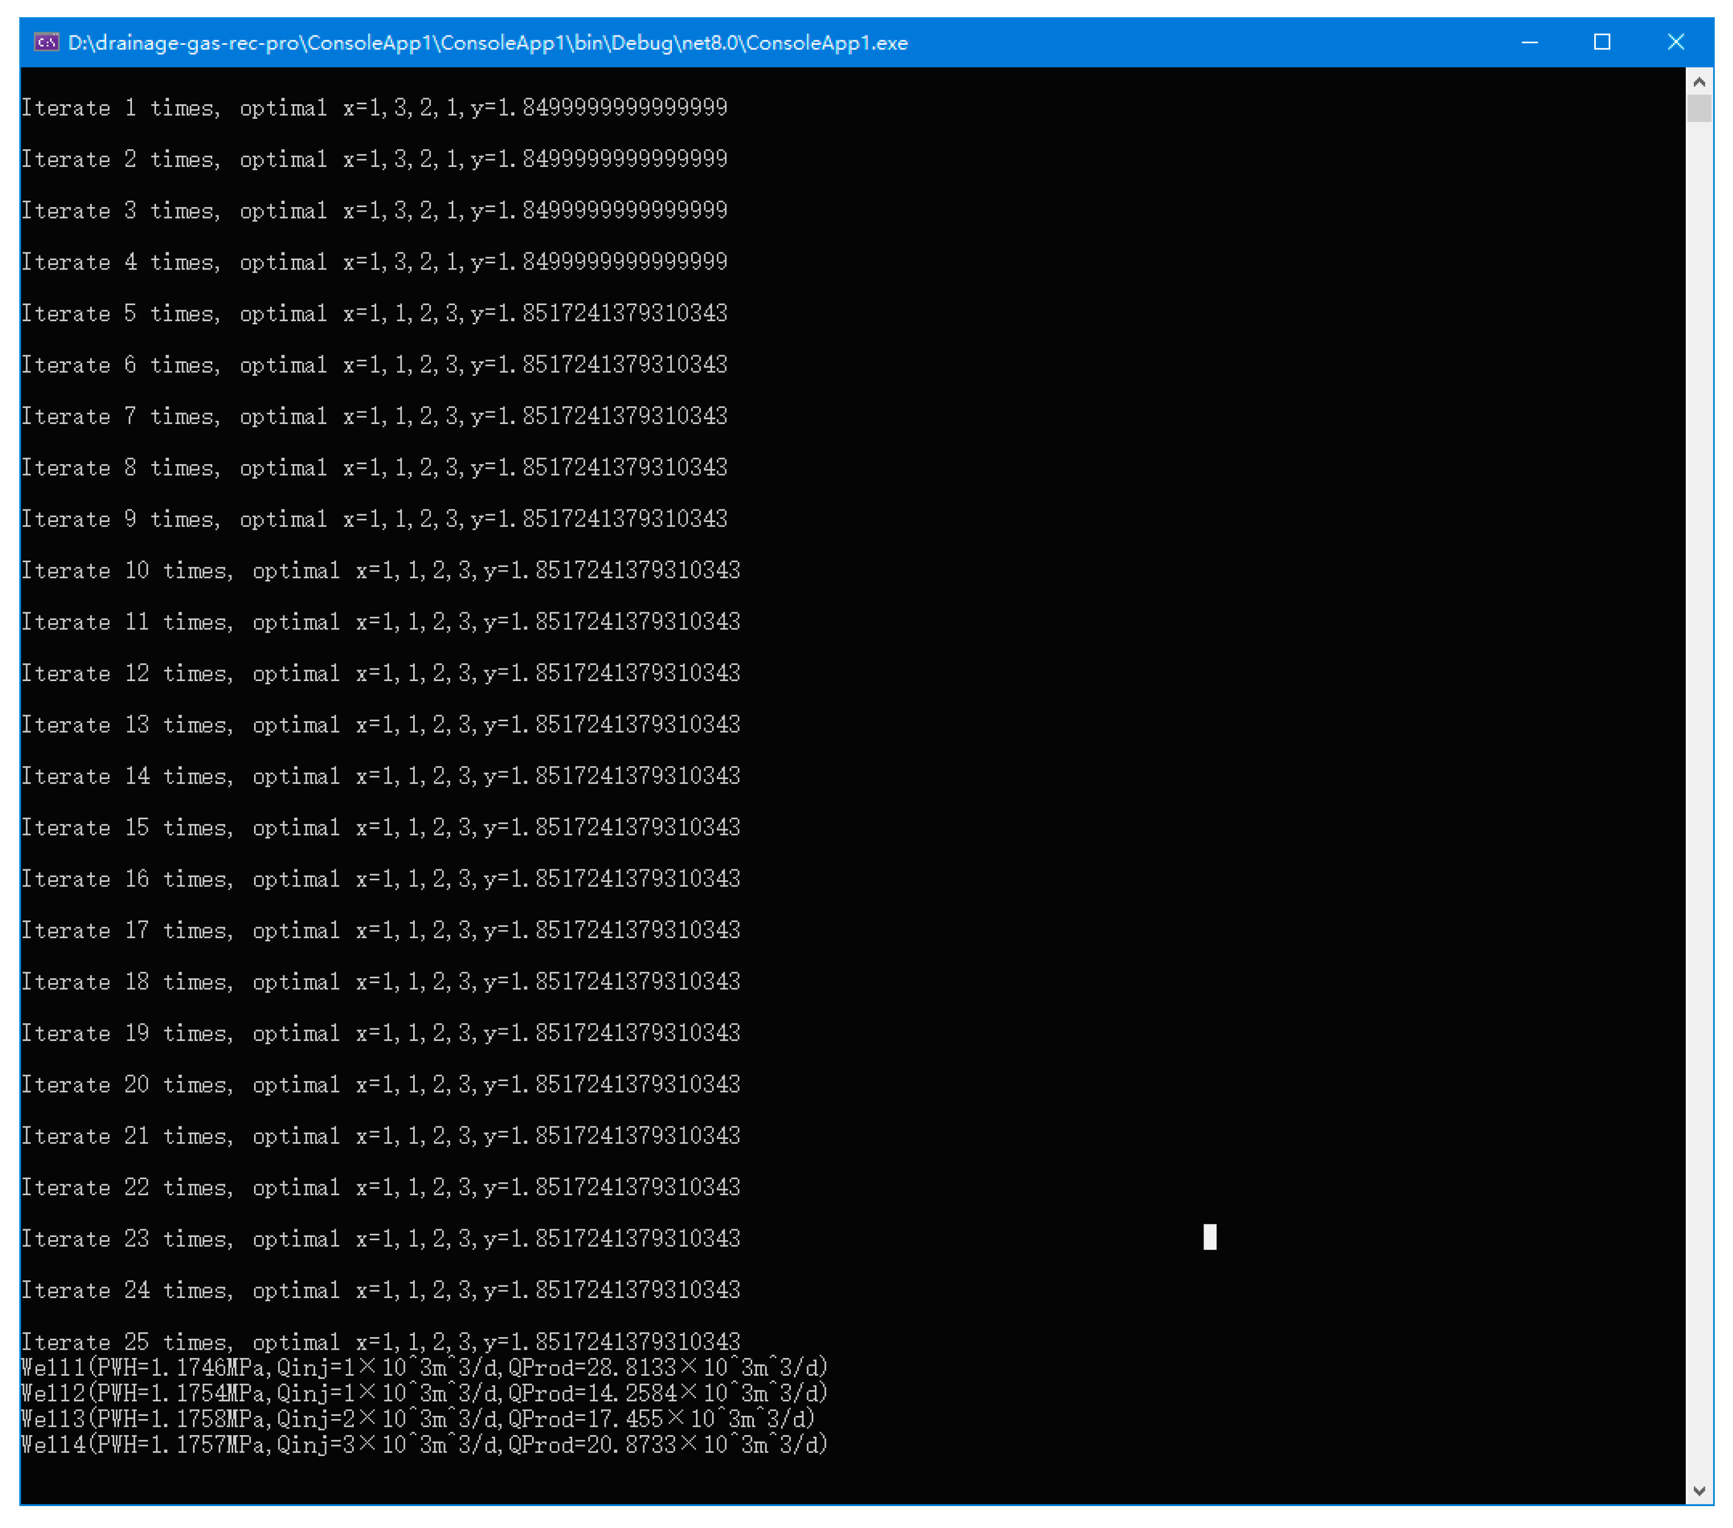
Task: Click the Well2 PWH=1.1754MPa result line
Action: pyautogui.click(x=424, y=1392)
